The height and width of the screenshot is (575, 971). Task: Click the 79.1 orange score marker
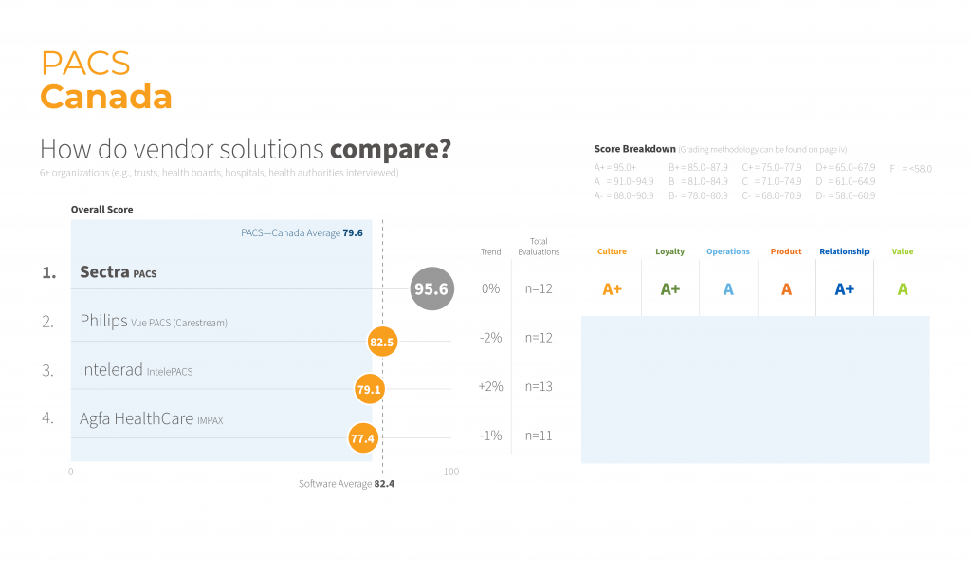[x=369, y=389]
